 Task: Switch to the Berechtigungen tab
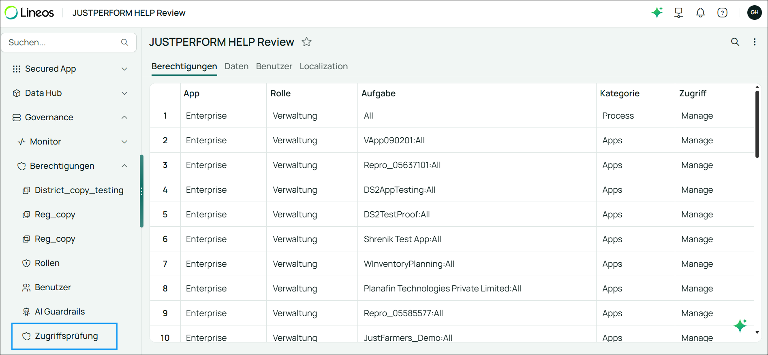click(x=184, y=66)
